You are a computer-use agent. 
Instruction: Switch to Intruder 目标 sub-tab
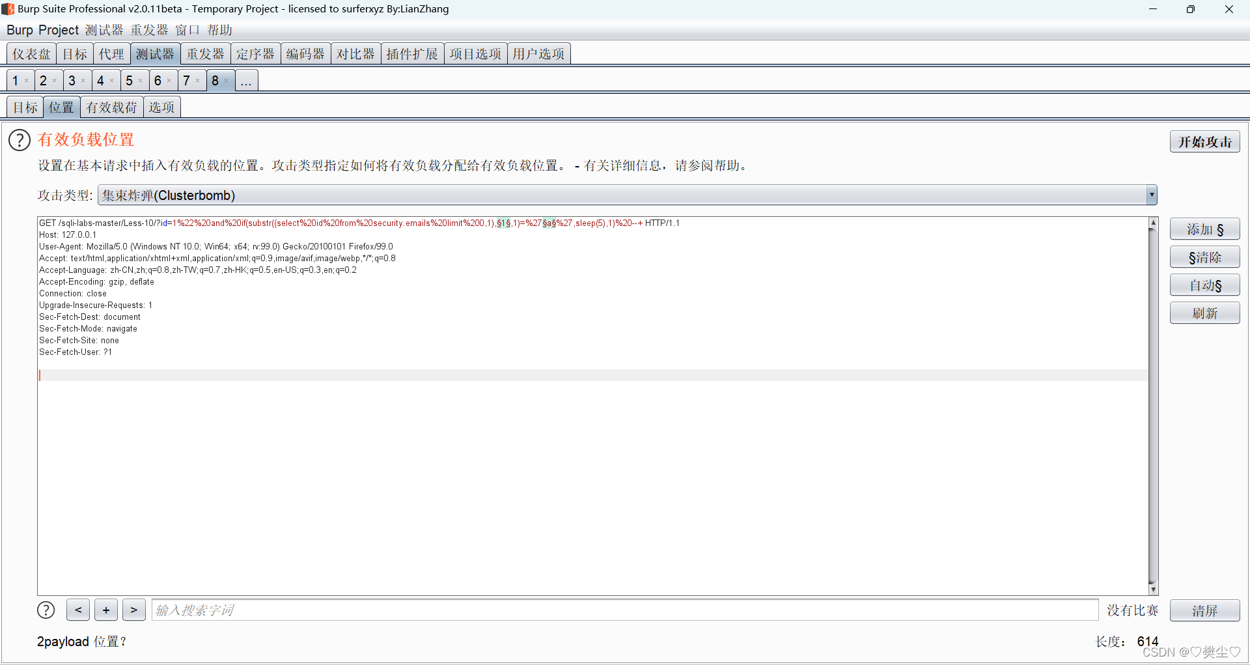pyautogui.click(x=25, y=107)
